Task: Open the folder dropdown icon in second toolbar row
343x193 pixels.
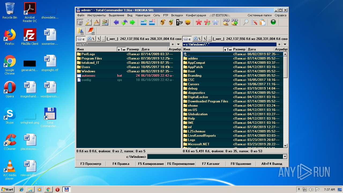Action: pyautogui.click(x=80, y=31)
